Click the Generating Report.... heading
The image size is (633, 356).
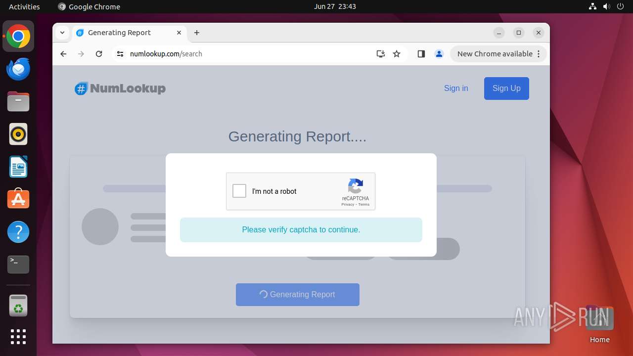tap(297, 136)
